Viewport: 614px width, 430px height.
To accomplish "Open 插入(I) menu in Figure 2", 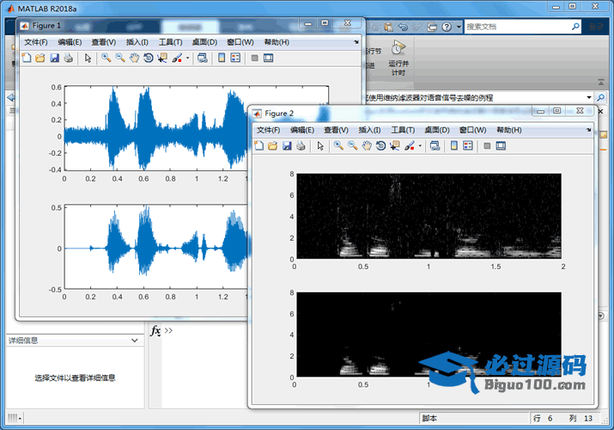I will click(369, 130).
